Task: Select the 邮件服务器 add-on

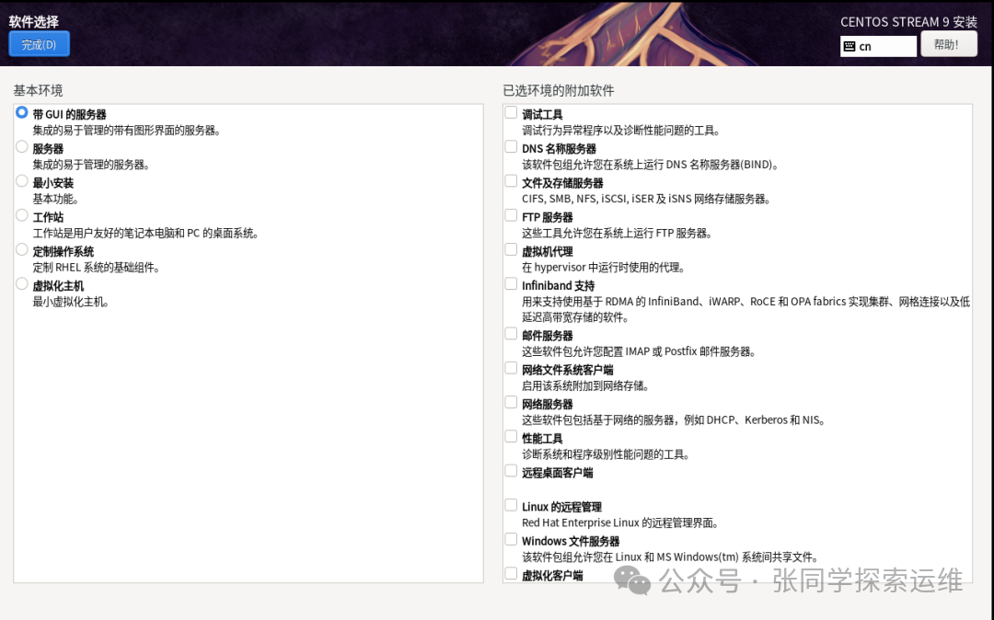Action: 512,333
